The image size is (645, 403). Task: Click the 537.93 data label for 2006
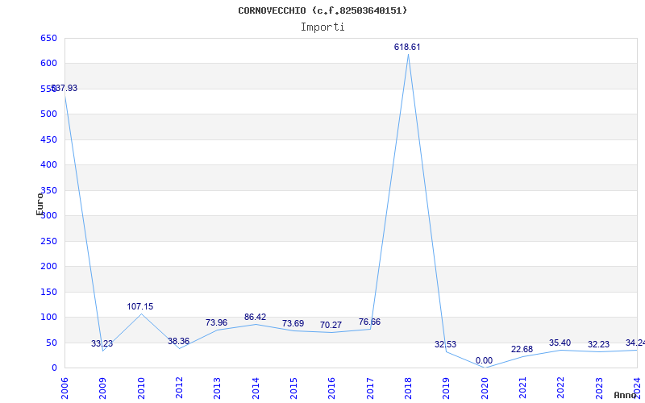(64, 89)
